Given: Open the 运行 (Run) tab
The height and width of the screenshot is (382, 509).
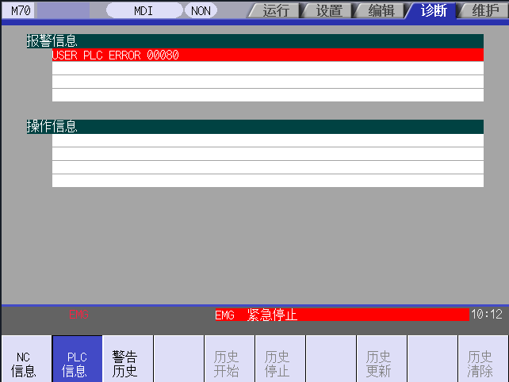Looking at the screenshot, I should 275,11.
